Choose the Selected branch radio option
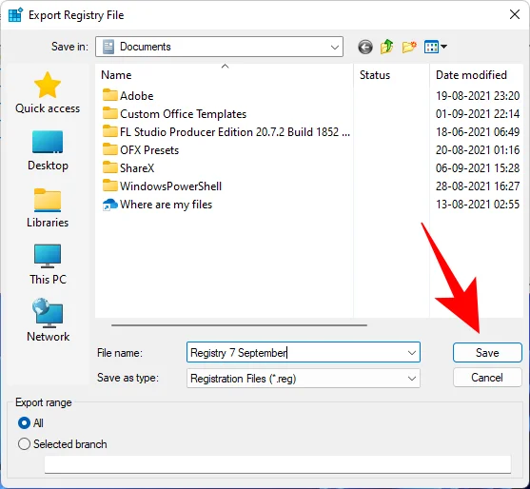The height and width of the screenshot is (489, 530). point(62,443)
